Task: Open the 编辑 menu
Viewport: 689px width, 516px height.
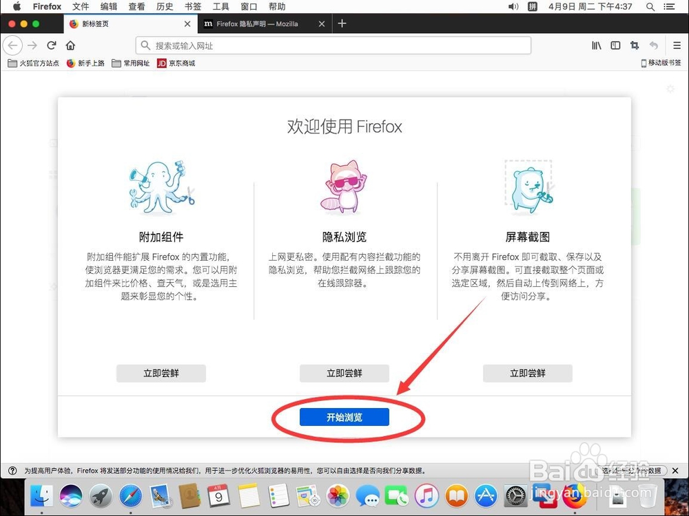Action: point(109,7)
